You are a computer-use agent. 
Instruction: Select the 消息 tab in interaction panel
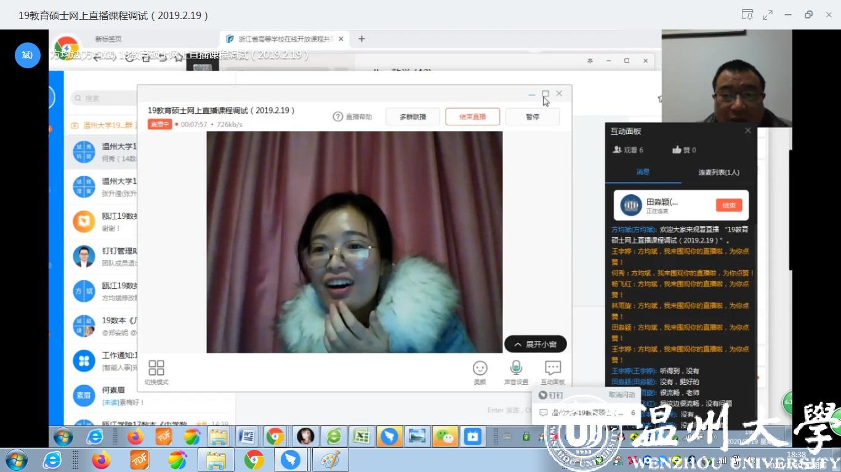click(643, 172)
